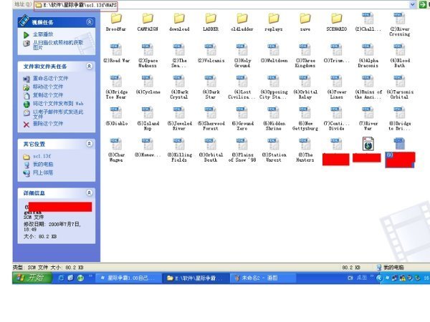This screenshot has height=322, width=430.
Task: Select the (5)Sherwood Forest map file
Action: (211, 119)
